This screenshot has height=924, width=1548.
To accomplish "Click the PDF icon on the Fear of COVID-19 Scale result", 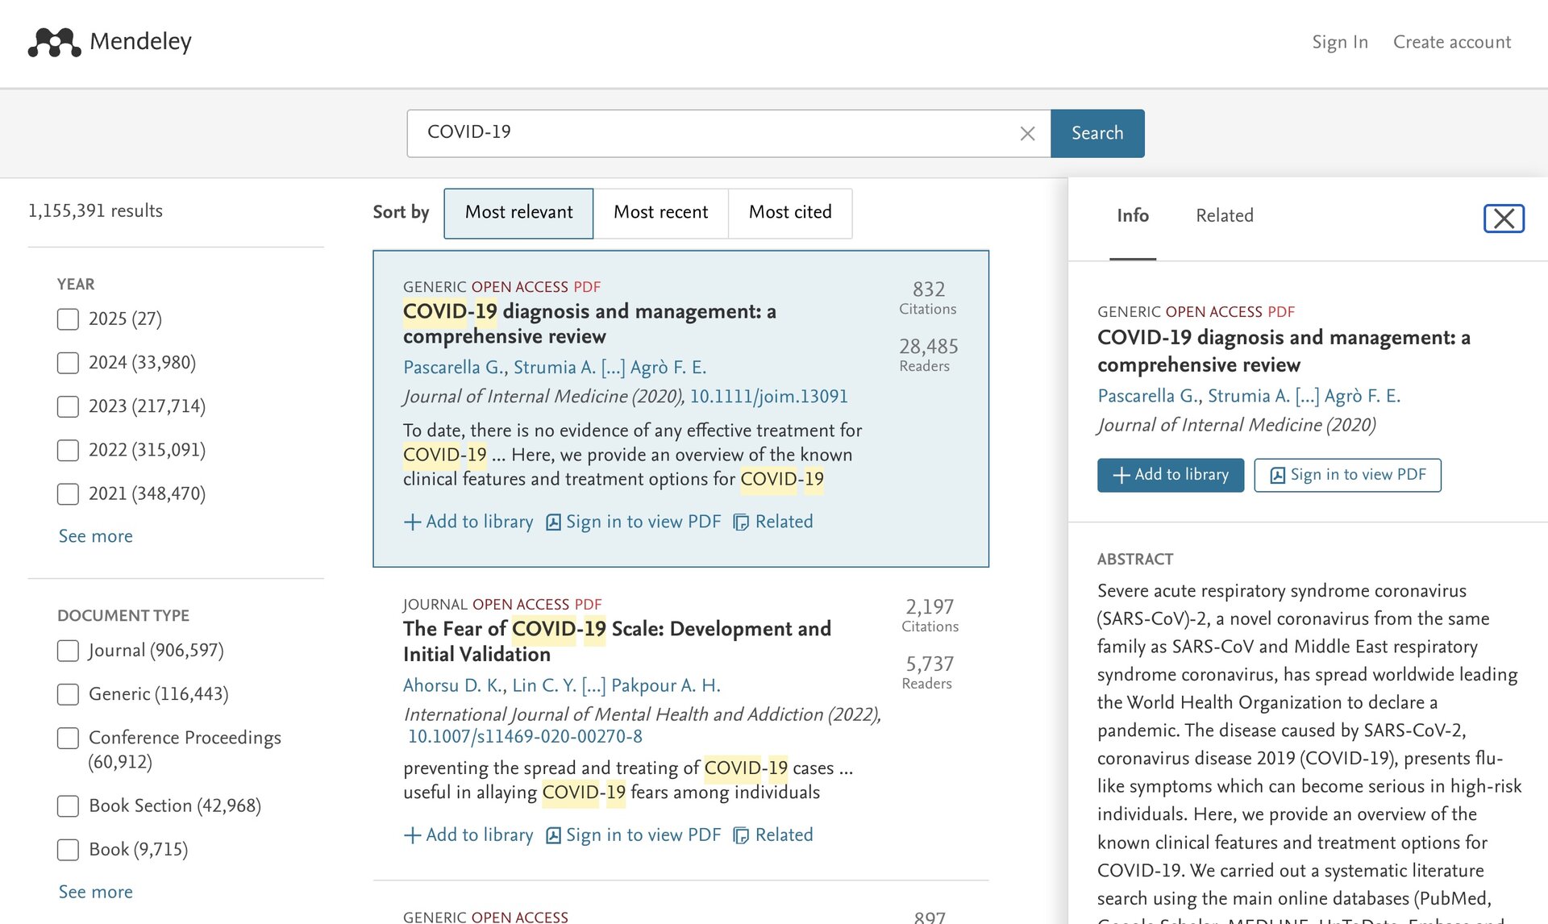I will pyautogui.click(x=553, y=835).
